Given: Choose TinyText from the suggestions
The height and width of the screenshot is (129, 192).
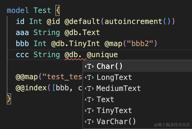Looking at the screenshot, I should (x=114, y=111).
